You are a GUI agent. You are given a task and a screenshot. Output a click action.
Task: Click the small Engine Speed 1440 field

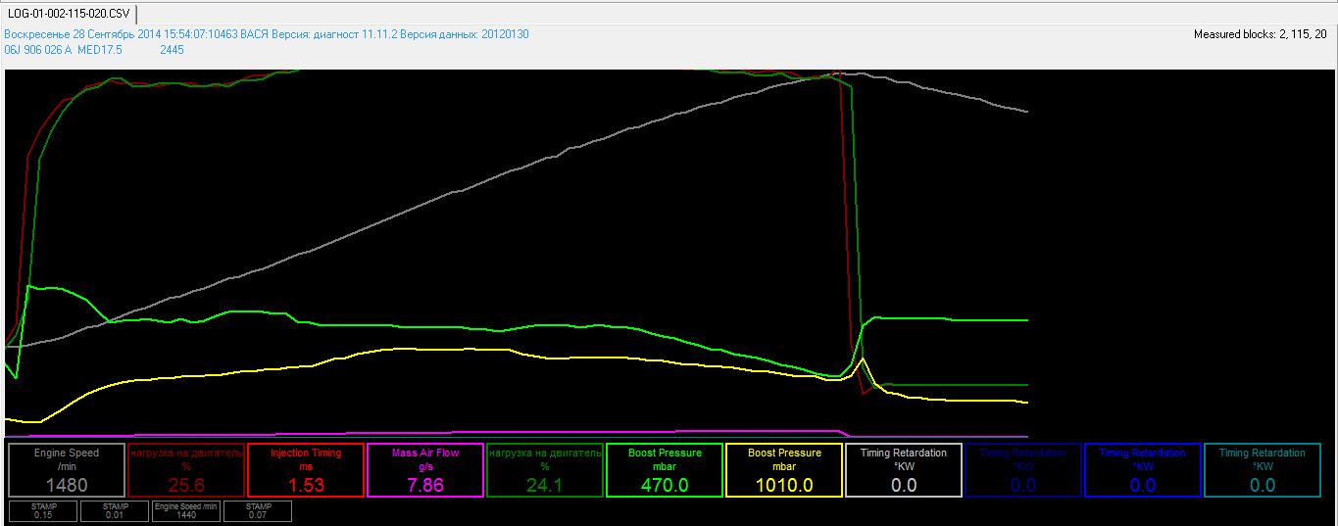[x=186, y=510]
